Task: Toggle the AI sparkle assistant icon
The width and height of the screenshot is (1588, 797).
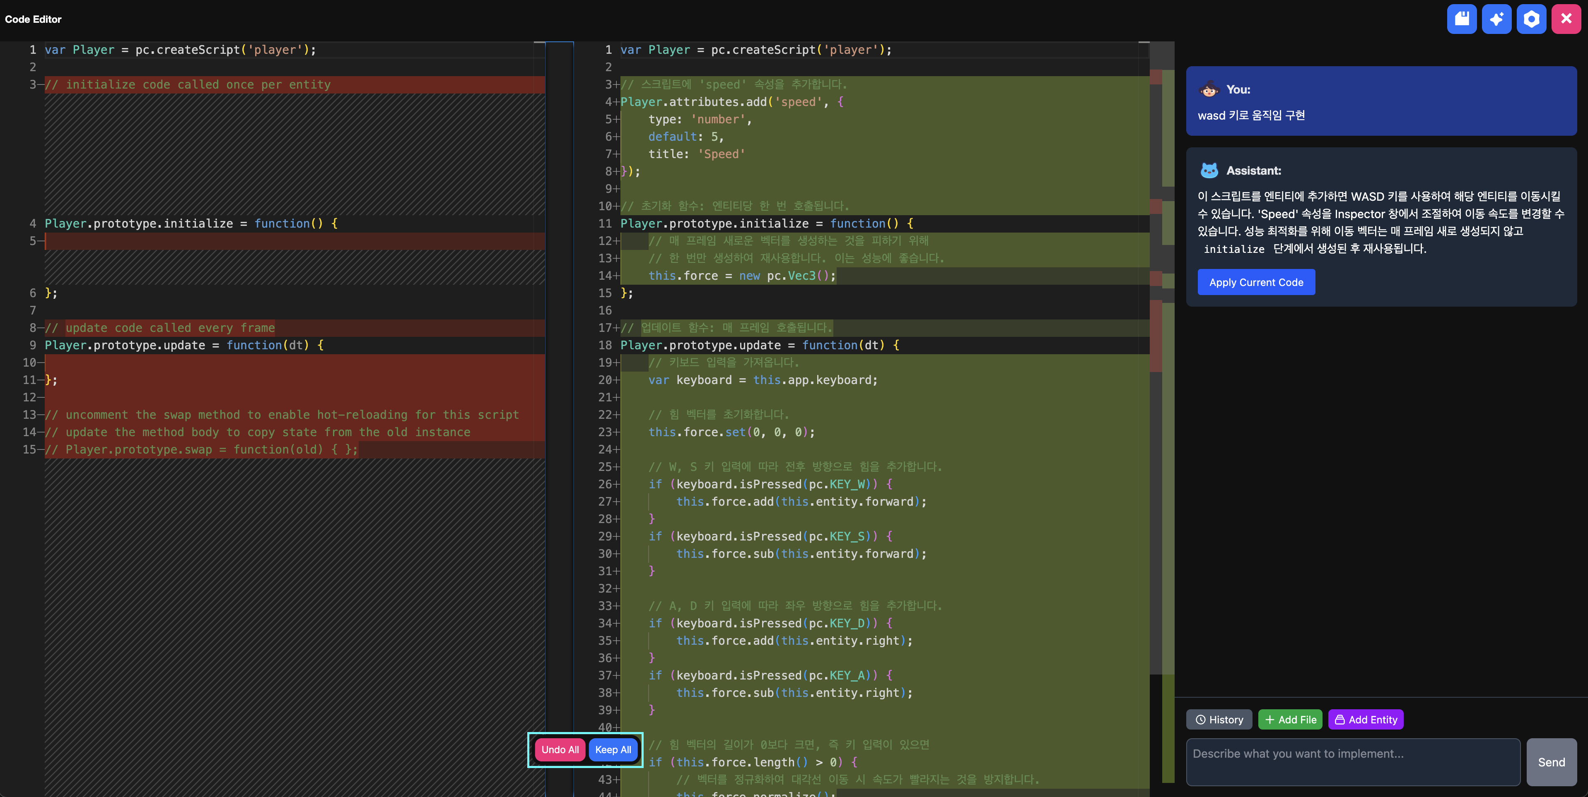Action: tap(1496, 19)
